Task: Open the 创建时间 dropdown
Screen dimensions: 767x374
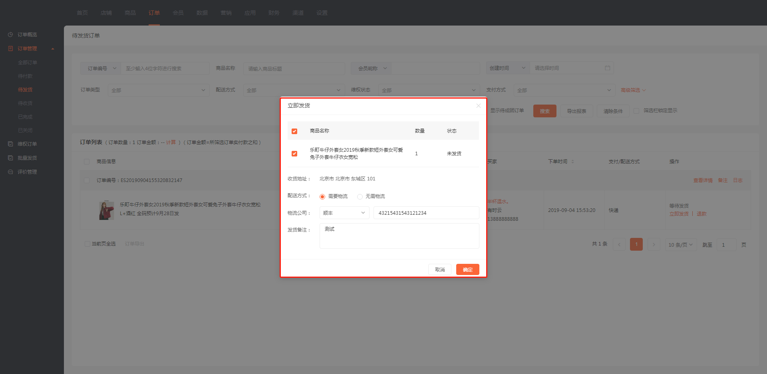Action: (508, 68)
